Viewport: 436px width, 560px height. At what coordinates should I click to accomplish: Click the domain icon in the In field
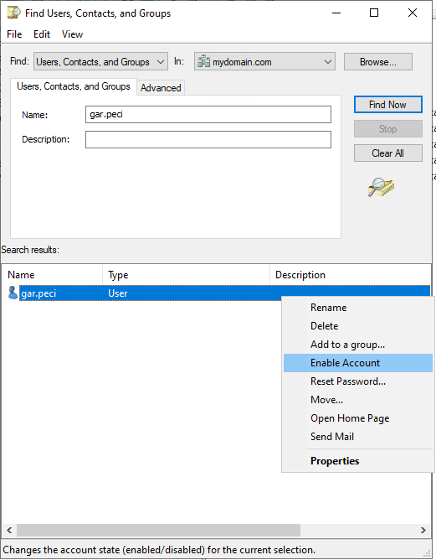[x=203, y=62]
